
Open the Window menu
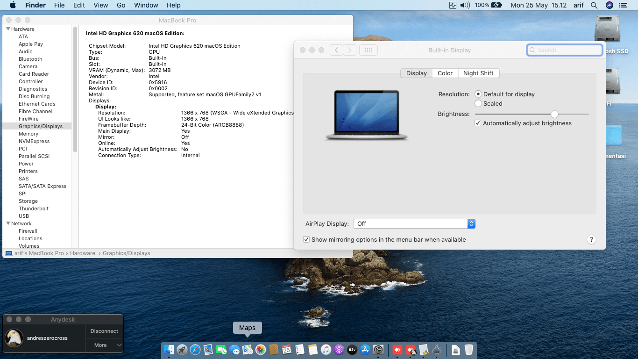pos(146,5)
